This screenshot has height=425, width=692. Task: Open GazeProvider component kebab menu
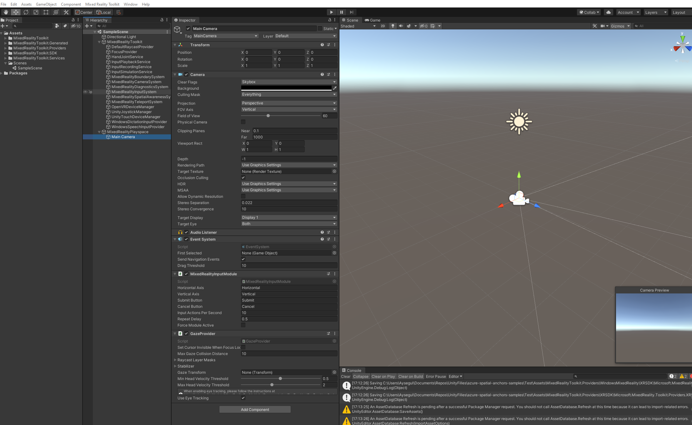click(335, 333)
